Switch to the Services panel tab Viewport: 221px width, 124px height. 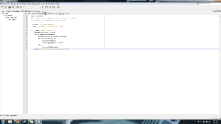(x=16, y=11)
